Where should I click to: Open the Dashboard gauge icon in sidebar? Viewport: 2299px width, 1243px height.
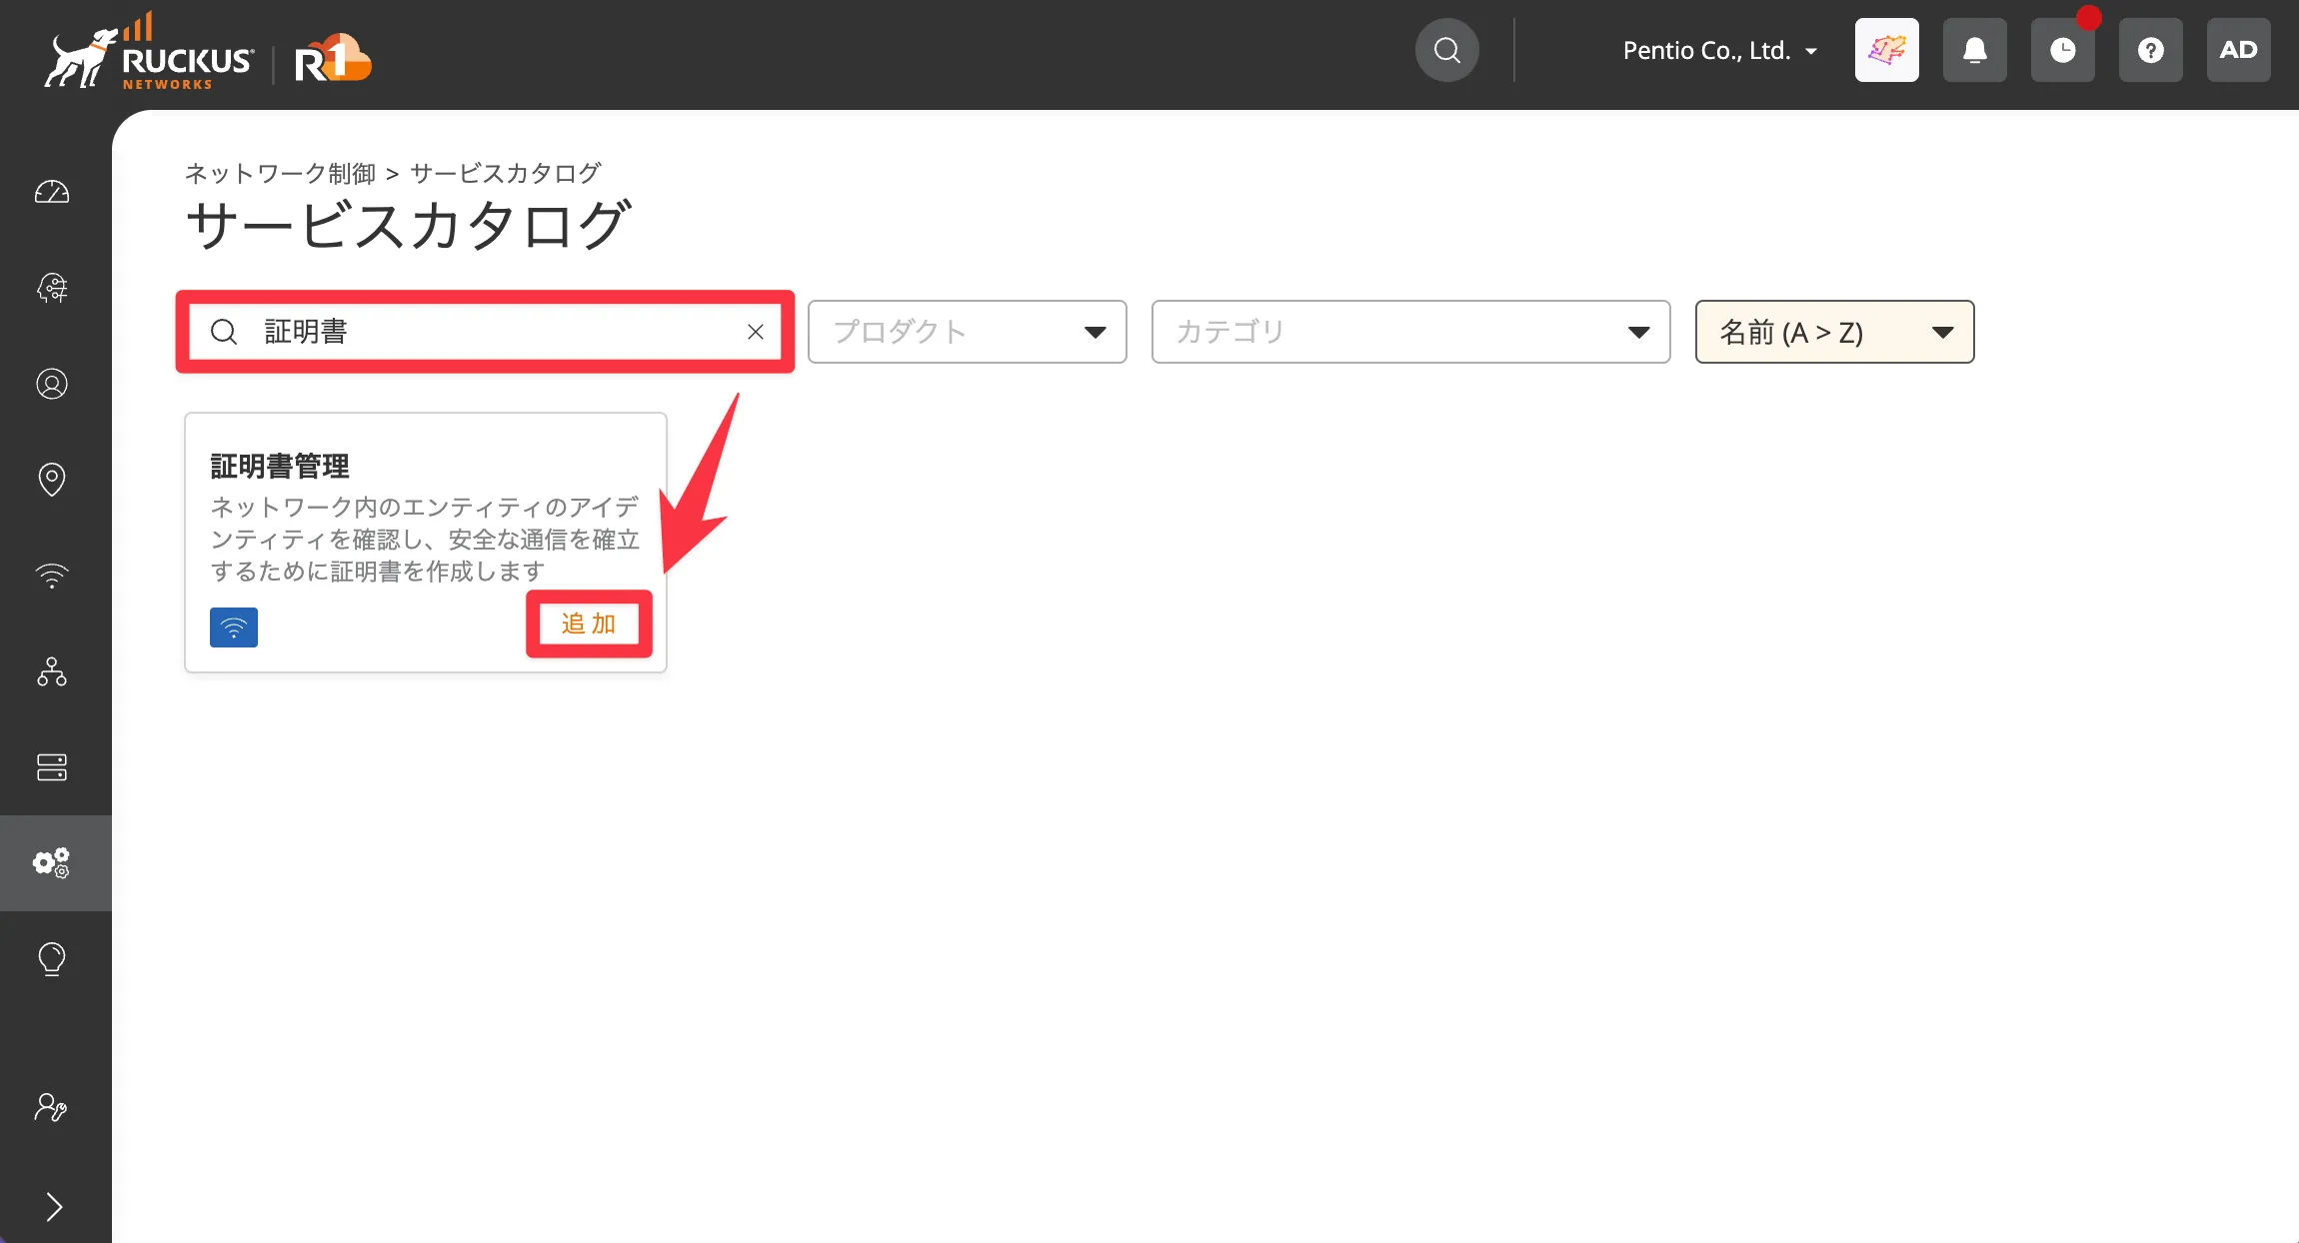[x=52, y=192]
